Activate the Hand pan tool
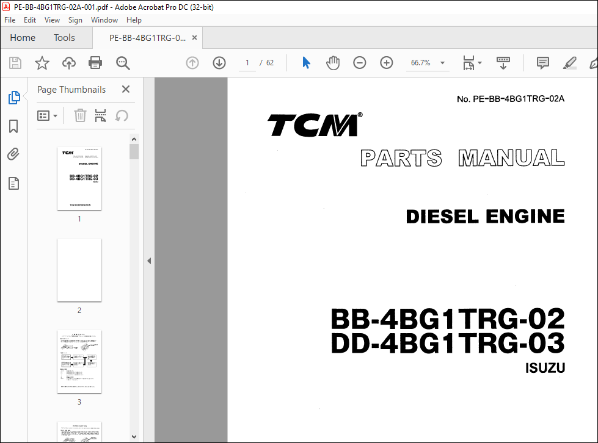 click(332, 63)
